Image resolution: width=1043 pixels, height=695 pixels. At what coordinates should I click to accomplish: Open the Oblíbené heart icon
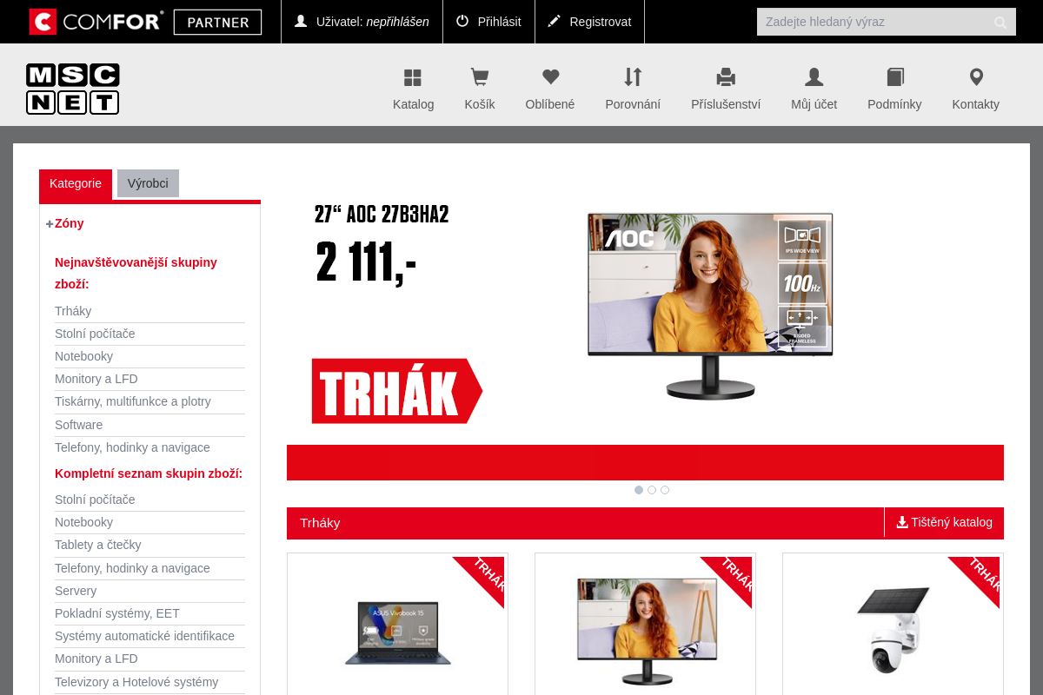pos(550,77)
